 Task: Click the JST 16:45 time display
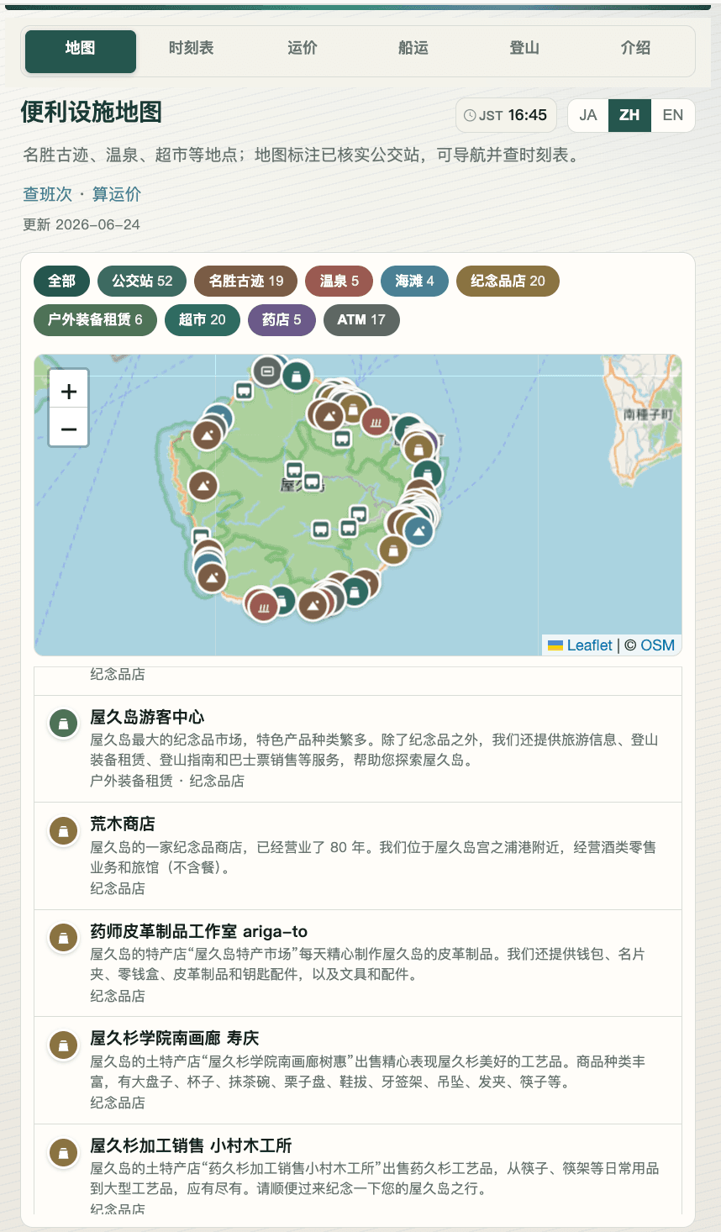click(x=508, y=115)
